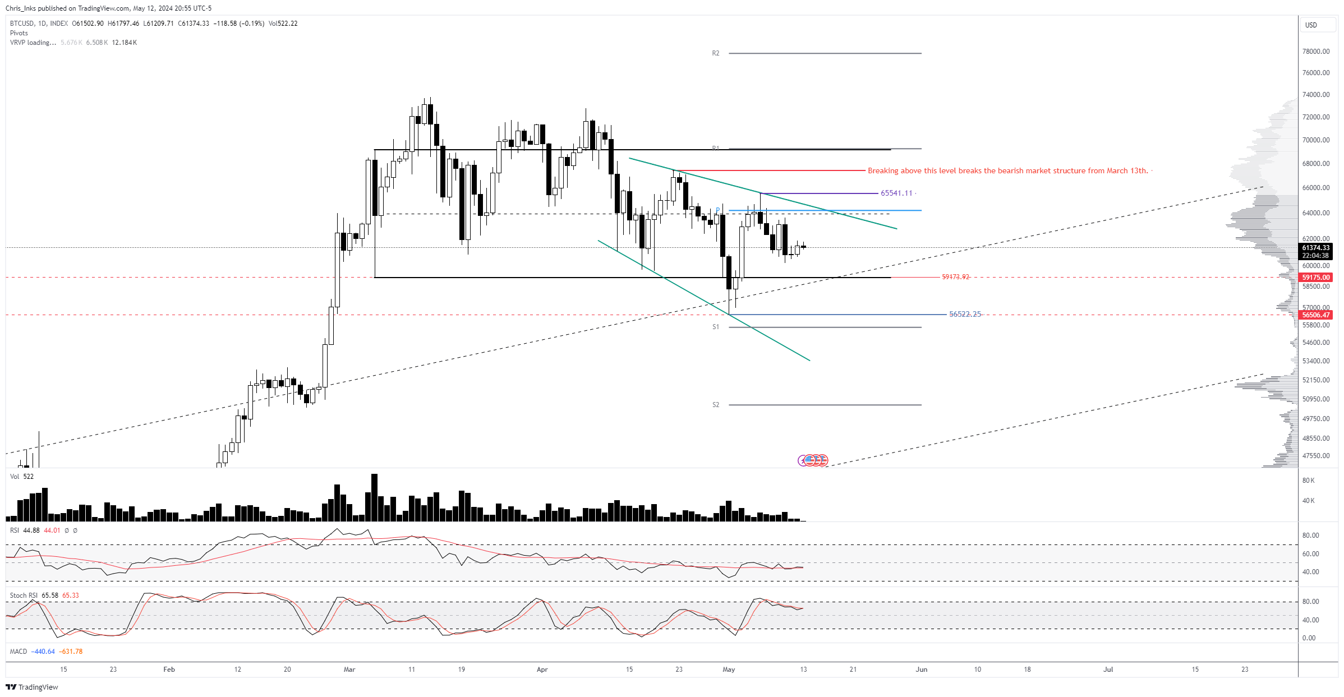
Task: Open the USD currency selector
Action: point(1318,25)
